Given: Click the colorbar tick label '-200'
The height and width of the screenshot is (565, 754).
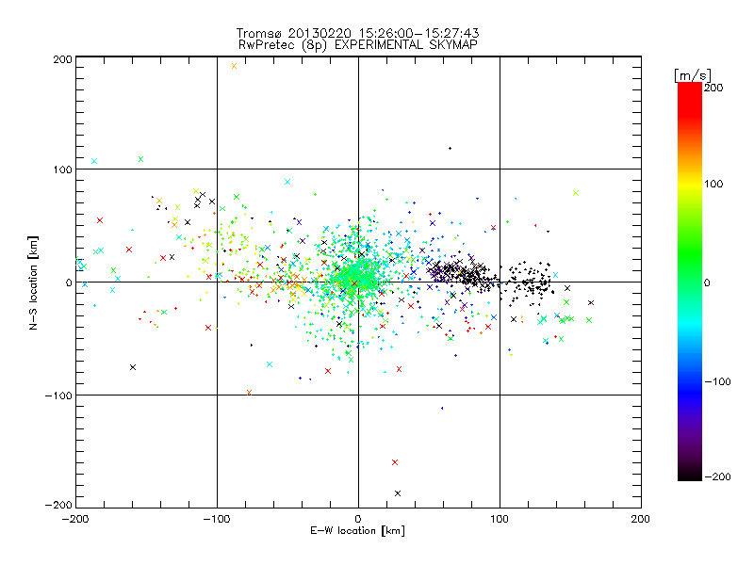Looking at the screenshot, I should (x=717, y=476).
